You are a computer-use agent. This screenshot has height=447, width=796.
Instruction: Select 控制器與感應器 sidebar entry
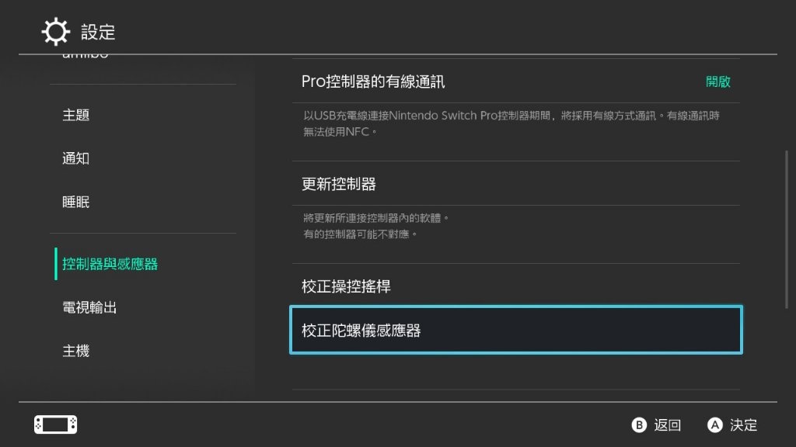(x=110, y=264)
